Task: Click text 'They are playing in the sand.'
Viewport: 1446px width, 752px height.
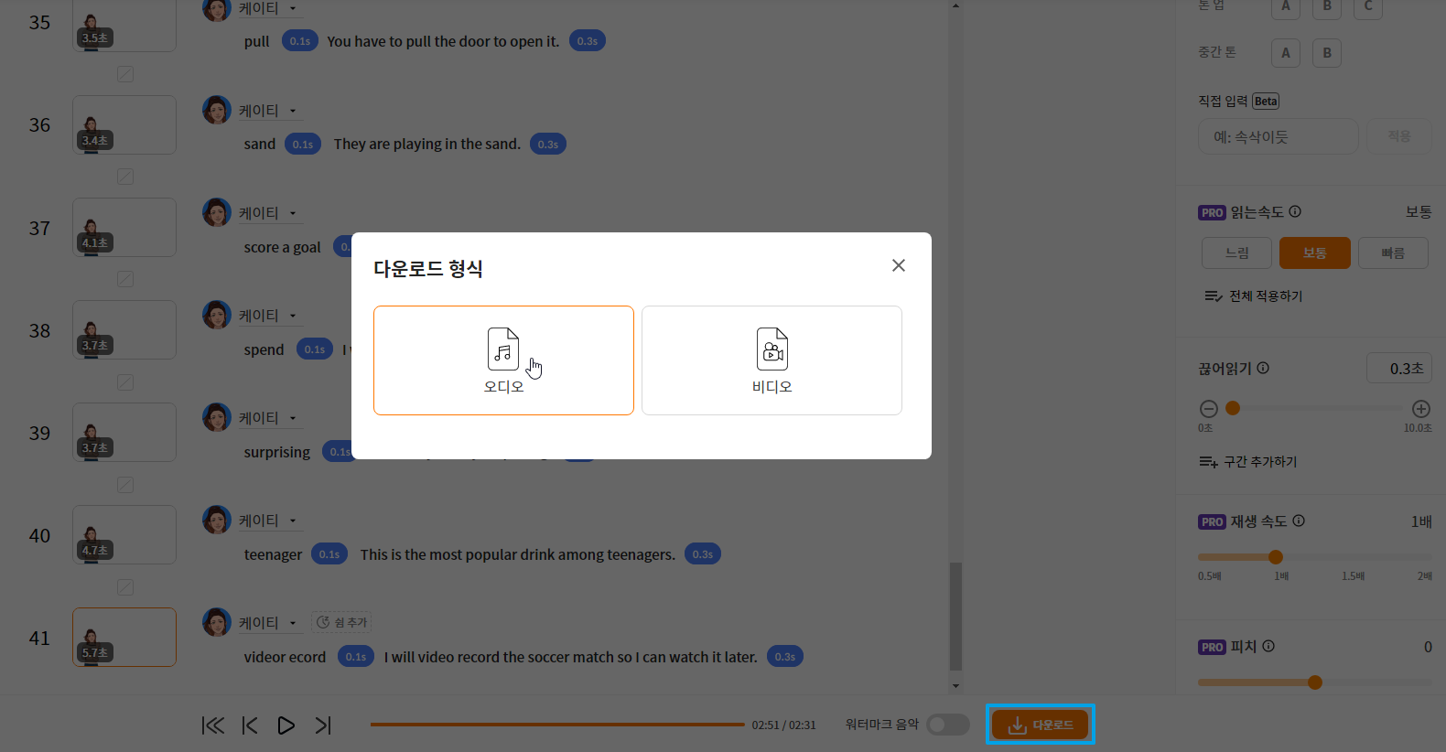Action: click(427, 144)
